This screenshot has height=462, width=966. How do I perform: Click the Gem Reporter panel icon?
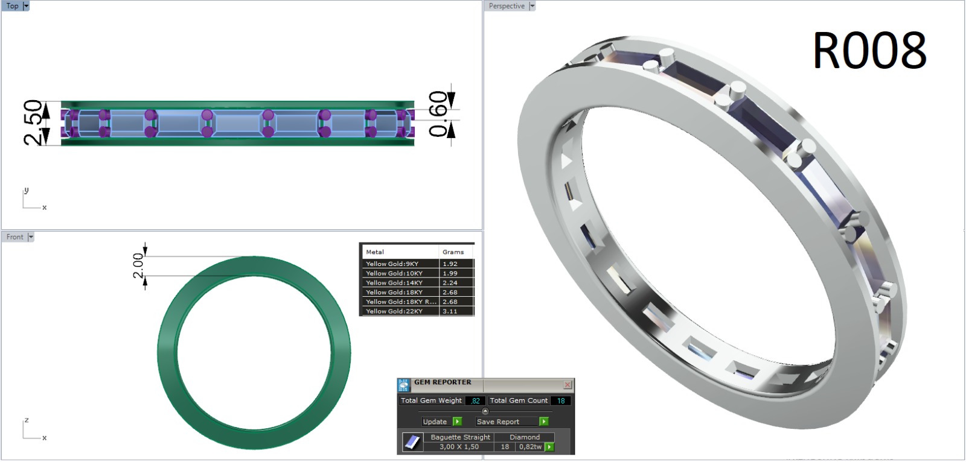point(403,385)
